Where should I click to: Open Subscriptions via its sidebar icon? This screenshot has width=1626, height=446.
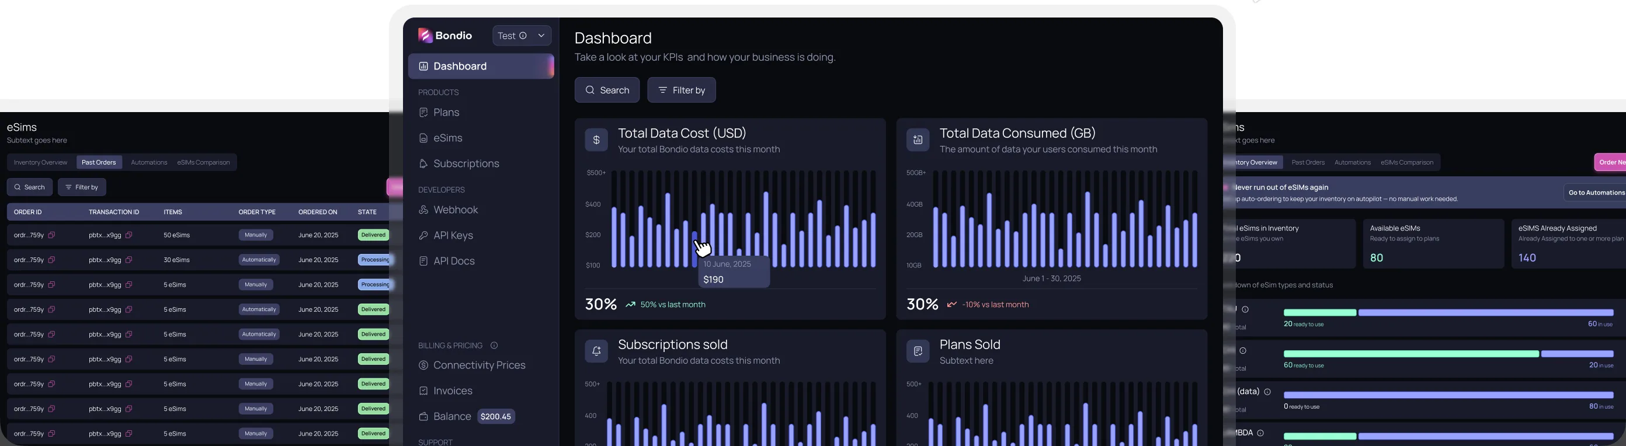point(423,164)
